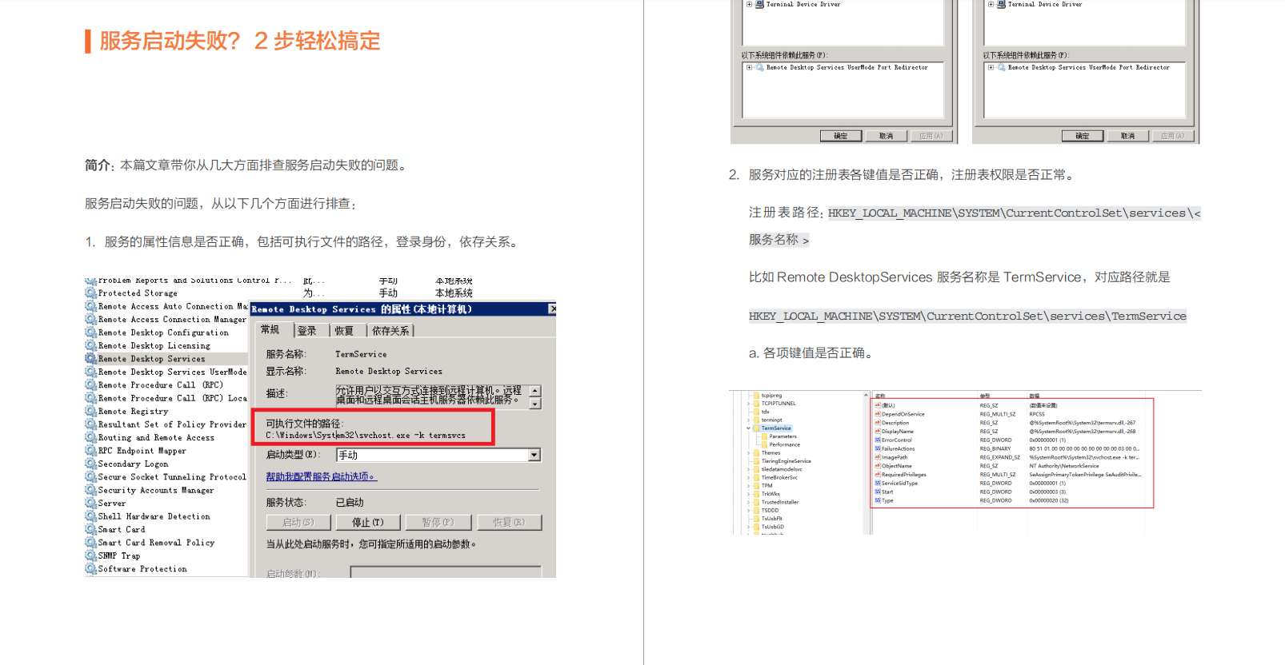1285x665 pixels.
Task: Click the gear icon of Security Accounts Manager
Action: pyautogui.click(x=91, y=490)
